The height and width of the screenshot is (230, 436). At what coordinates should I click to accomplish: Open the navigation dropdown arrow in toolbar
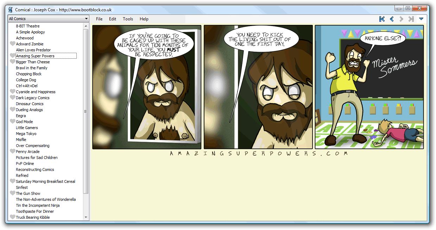(x=421, y=19)
